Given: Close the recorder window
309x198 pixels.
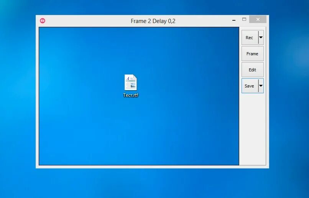Looking at the screenshot, I should (x=258, y=19).
